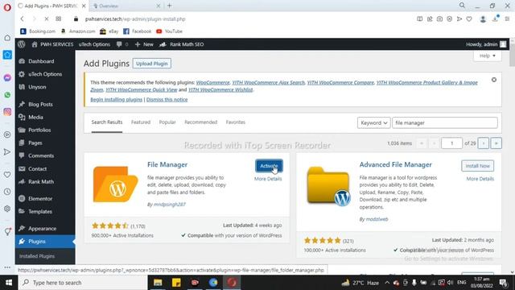The width and height of the screenshot is (515, 290).
Task: Open the downloads icon in browser toolbar
Action: [496, 19]
